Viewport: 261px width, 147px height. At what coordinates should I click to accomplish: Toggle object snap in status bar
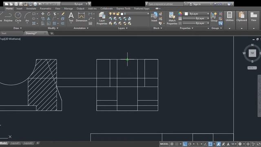click(x=210, y=144)
